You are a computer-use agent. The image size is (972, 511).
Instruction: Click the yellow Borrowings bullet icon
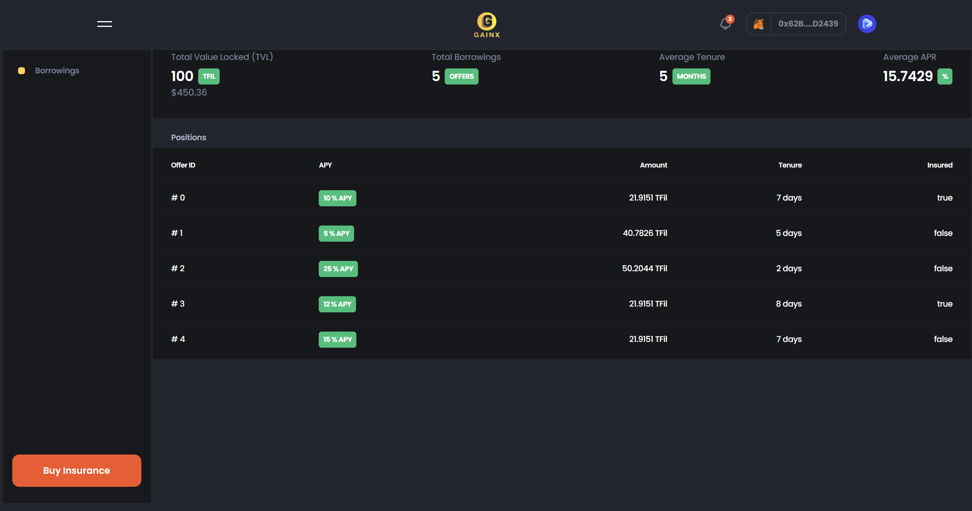pyautogui.click(x=22, y=71)
